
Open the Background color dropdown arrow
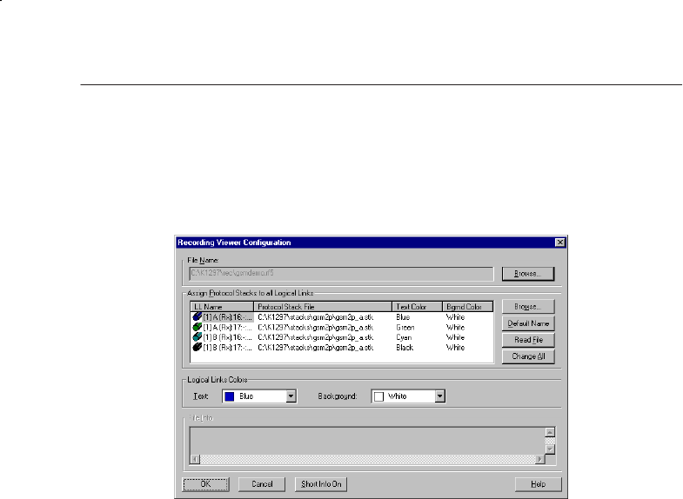[440, 396]
